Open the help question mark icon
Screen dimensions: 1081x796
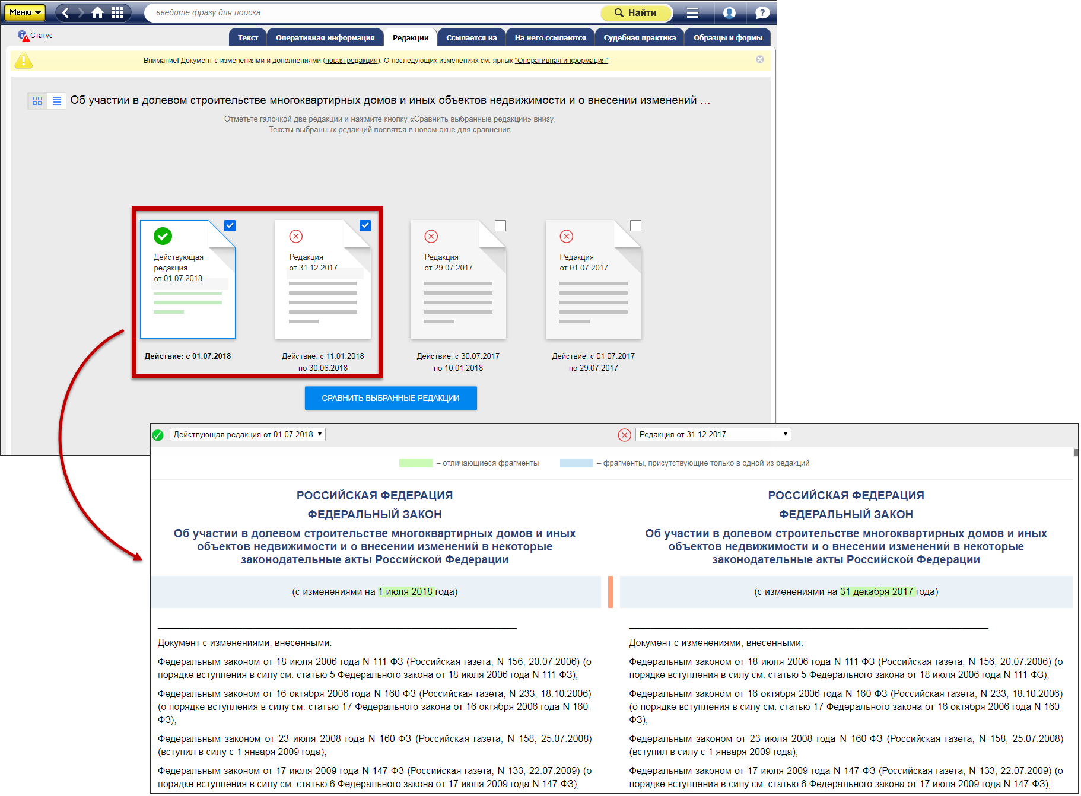(x=762, y=12)
